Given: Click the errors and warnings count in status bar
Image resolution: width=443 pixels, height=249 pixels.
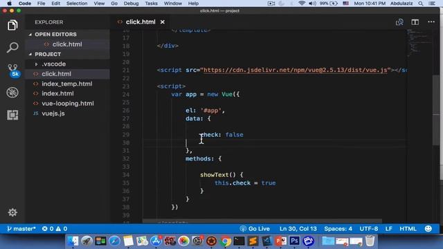Looking at the screenshot, I should pos(55,229).
